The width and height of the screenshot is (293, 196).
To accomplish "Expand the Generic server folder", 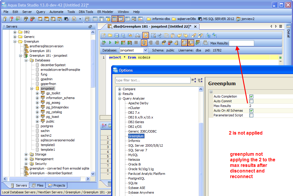I will (15, 37).
